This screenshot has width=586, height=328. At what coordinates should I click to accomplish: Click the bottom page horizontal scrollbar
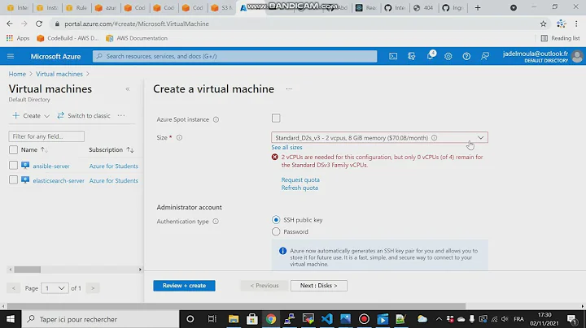(236, 306)
